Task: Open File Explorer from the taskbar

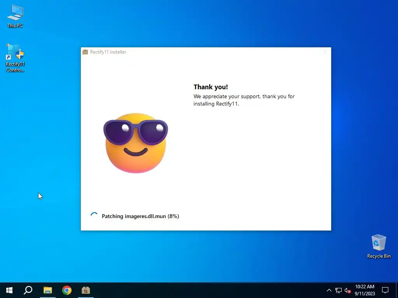Action: (47, 290)
